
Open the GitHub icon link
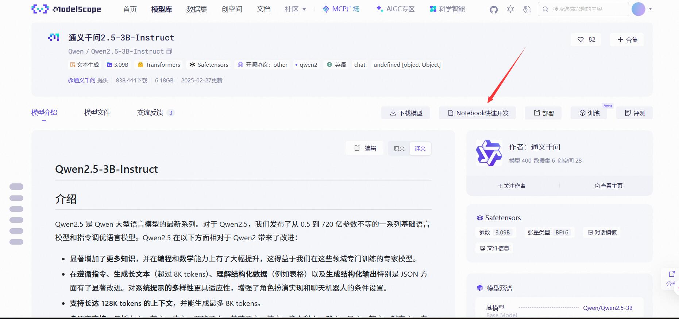click(x=494, y=9)
